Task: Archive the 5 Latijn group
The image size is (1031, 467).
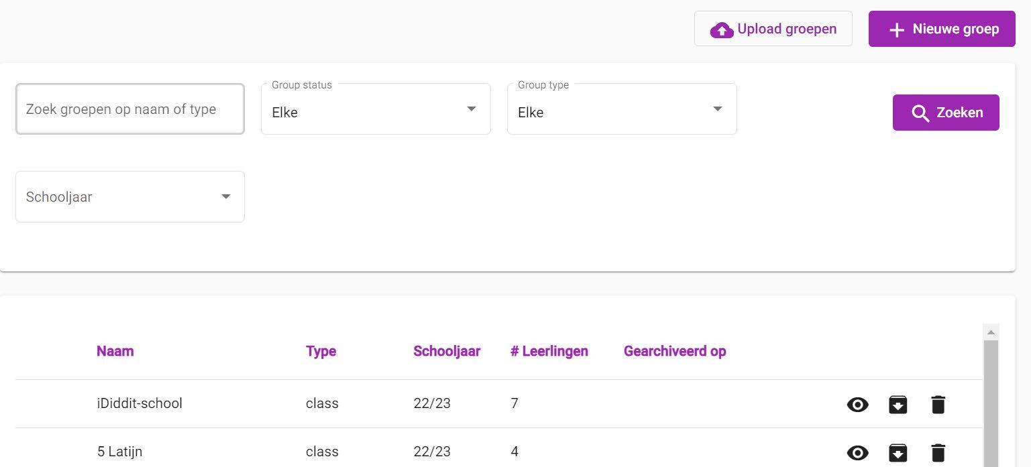Action: [898, 453]
